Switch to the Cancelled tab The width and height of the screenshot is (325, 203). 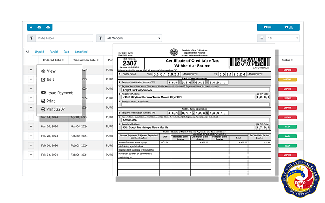[x=81, y=52]
